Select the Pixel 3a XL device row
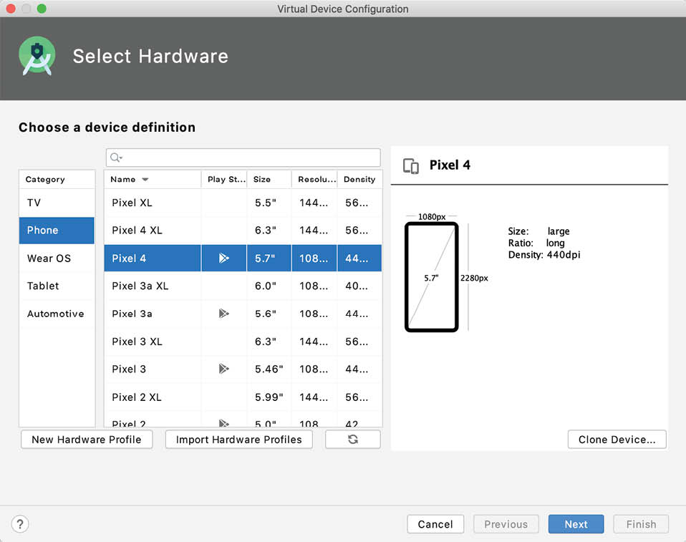The image size is (686, 542). tap(243, 286)
